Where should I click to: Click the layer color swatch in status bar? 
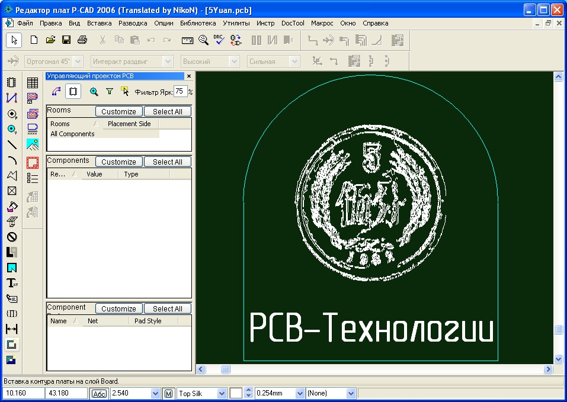236,393
